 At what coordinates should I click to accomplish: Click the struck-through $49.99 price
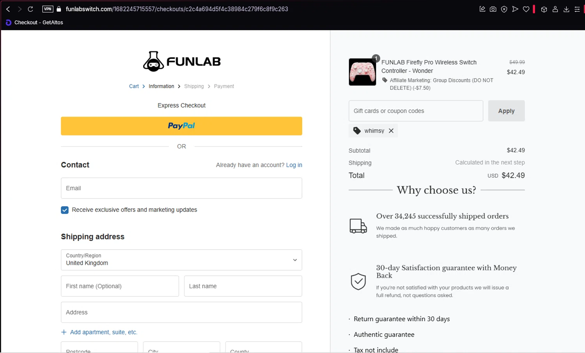(517, 62)
